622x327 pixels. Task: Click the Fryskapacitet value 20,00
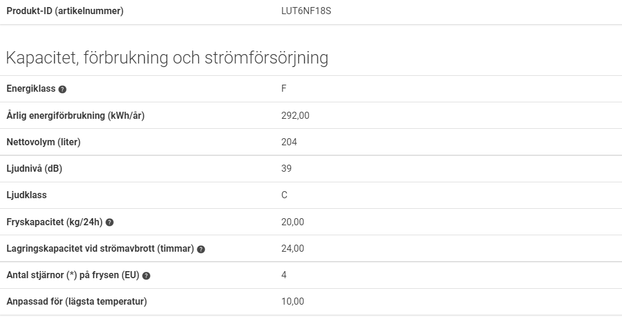click(x=292, y=222)
